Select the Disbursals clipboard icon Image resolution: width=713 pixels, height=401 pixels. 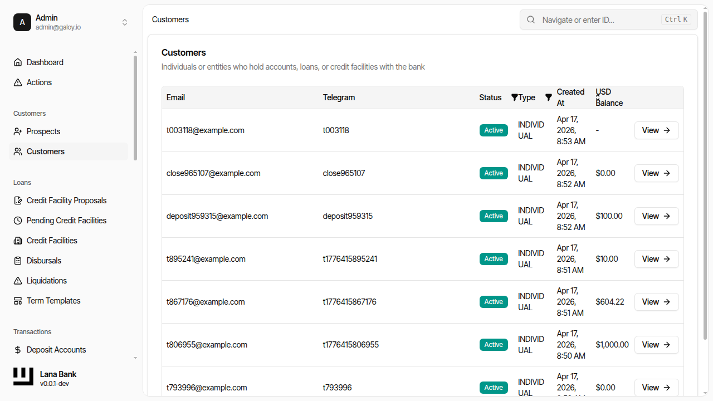coord(17,260)
